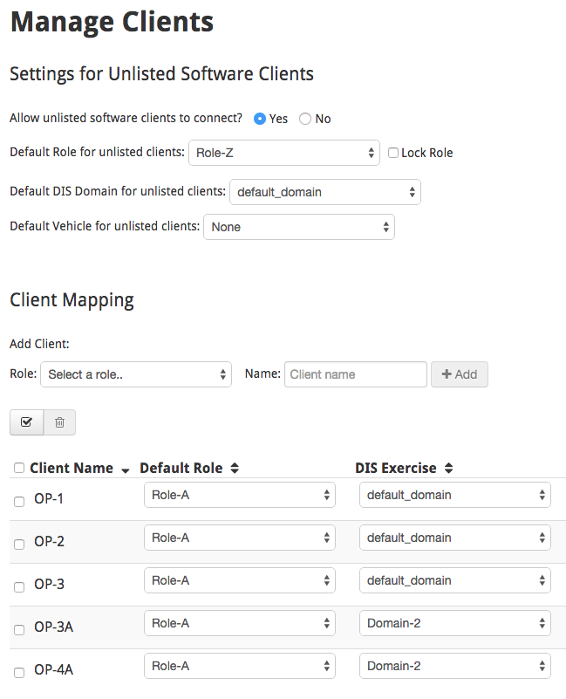Image resolution: width=566 pixels, height=699 pixels.
Task: Click the Client name input field
Action: pyautogui.click(x=356, y=374)
